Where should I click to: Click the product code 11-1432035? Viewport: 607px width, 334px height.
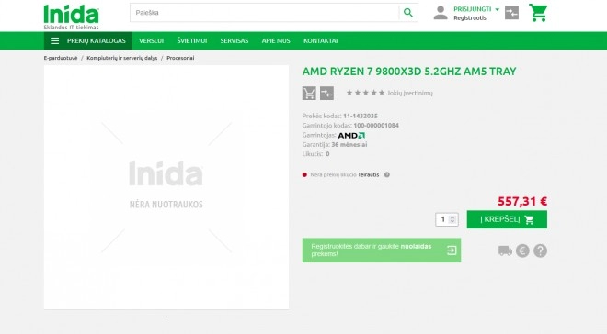click(360, 116)
